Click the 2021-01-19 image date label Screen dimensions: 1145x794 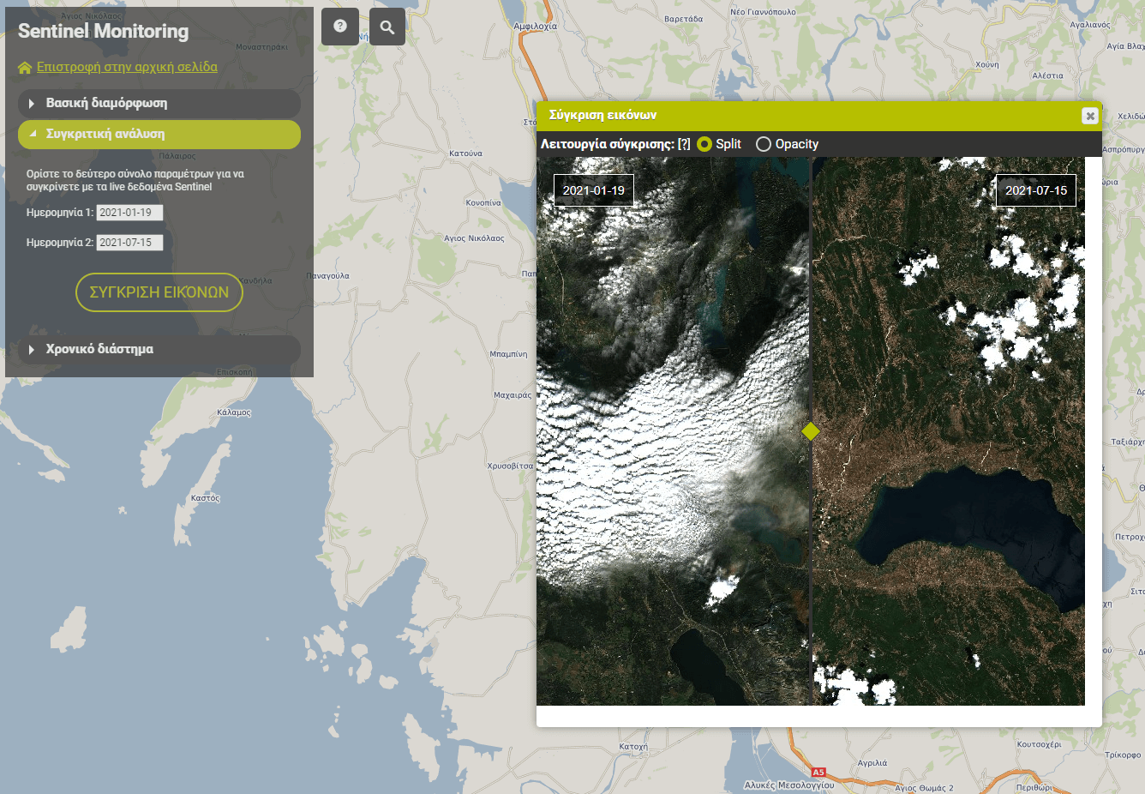594,190
